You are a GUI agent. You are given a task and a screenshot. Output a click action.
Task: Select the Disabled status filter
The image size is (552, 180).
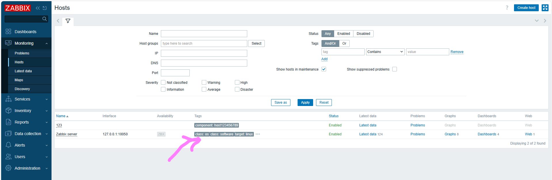363,34
